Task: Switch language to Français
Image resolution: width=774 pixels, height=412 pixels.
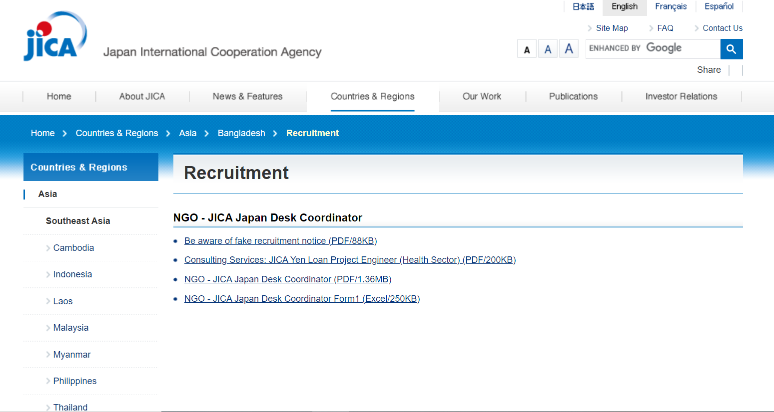Action: (x=671, y=6)
